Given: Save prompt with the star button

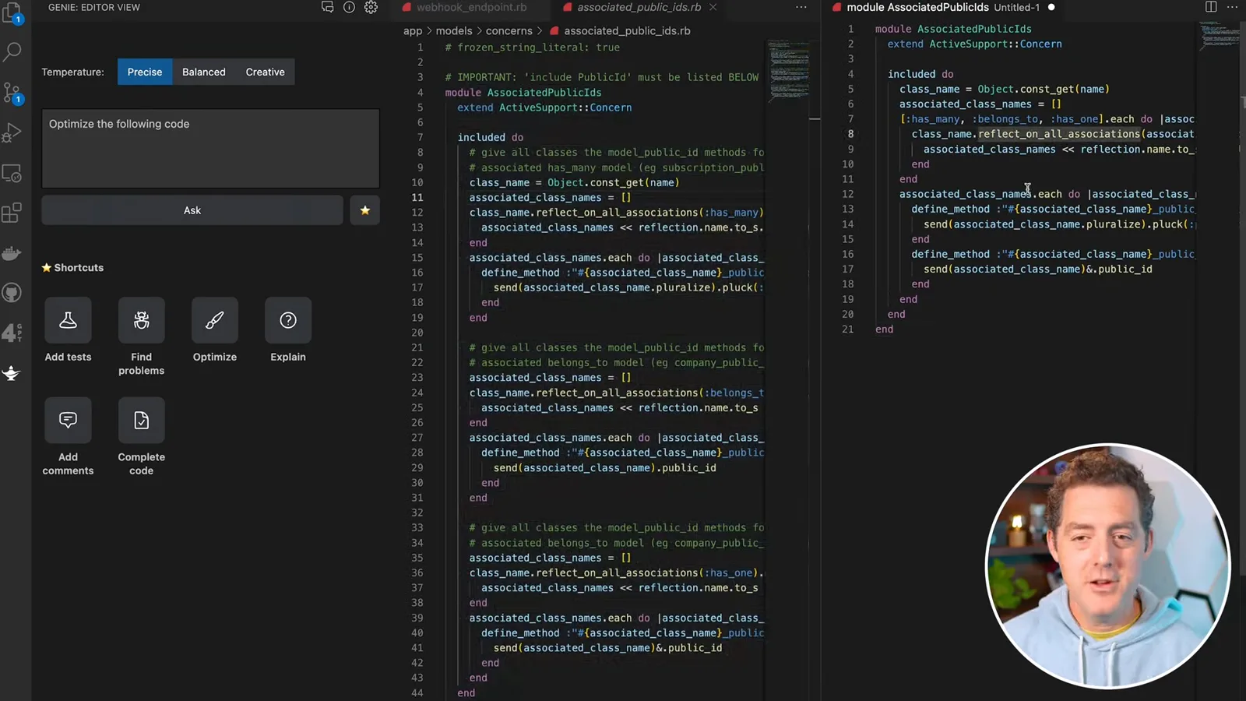Looking at the screenshot, I should (364, 210).
